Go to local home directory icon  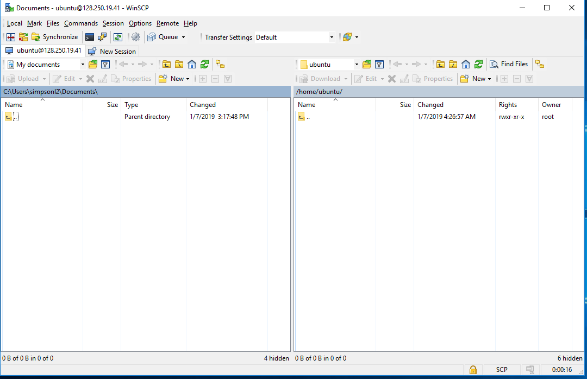[192, 64]
